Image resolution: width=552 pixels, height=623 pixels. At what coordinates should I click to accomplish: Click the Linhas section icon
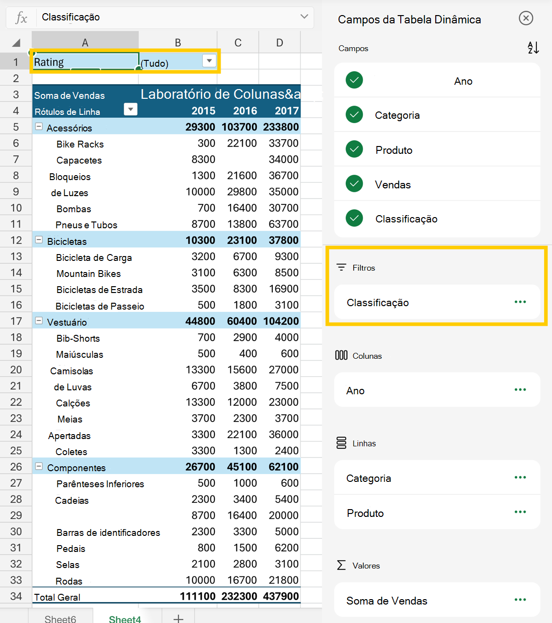[341, 443]
